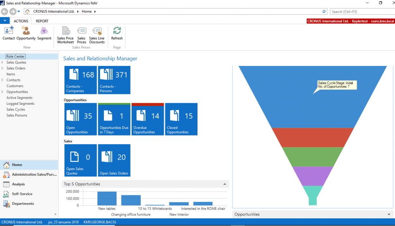This screenshot has width=395, height=226.
Task: Click the address bar refresh icon
Action: coord(324,12)
